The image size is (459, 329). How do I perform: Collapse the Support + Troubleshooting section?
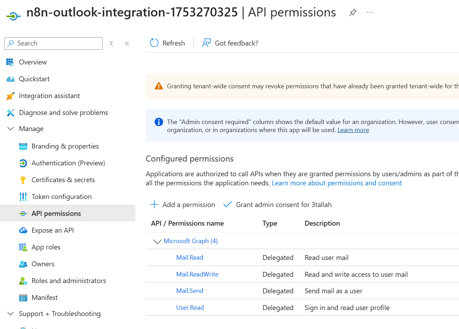[11, 314]
